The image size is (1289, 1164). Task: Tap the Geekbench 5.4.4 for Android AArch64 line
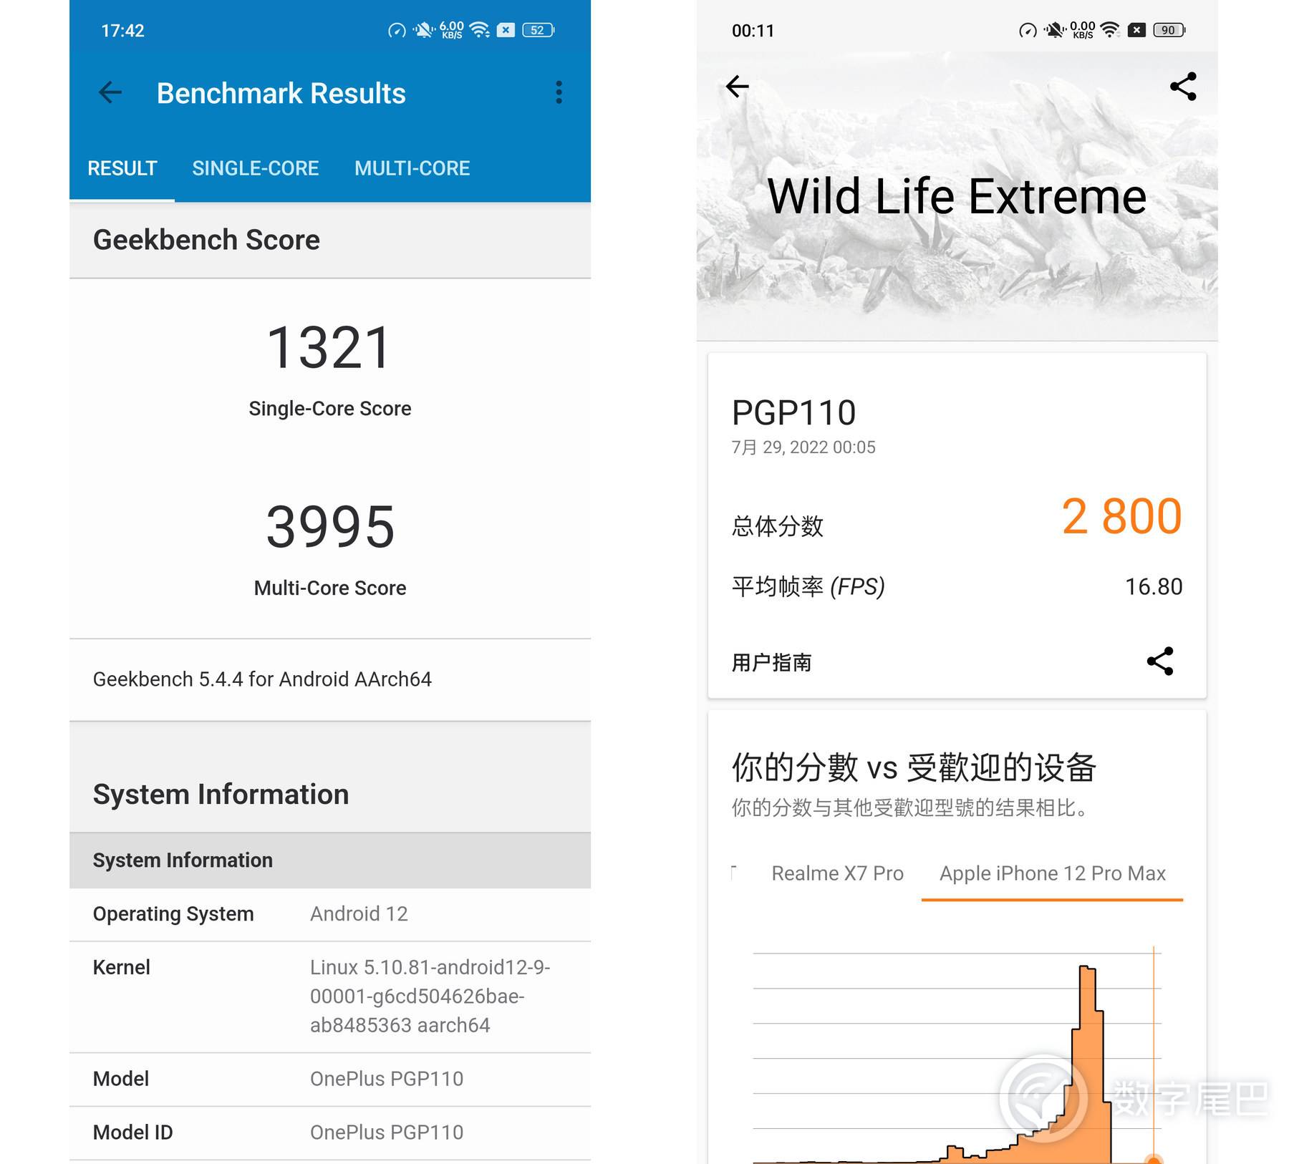tap(262, 679)
